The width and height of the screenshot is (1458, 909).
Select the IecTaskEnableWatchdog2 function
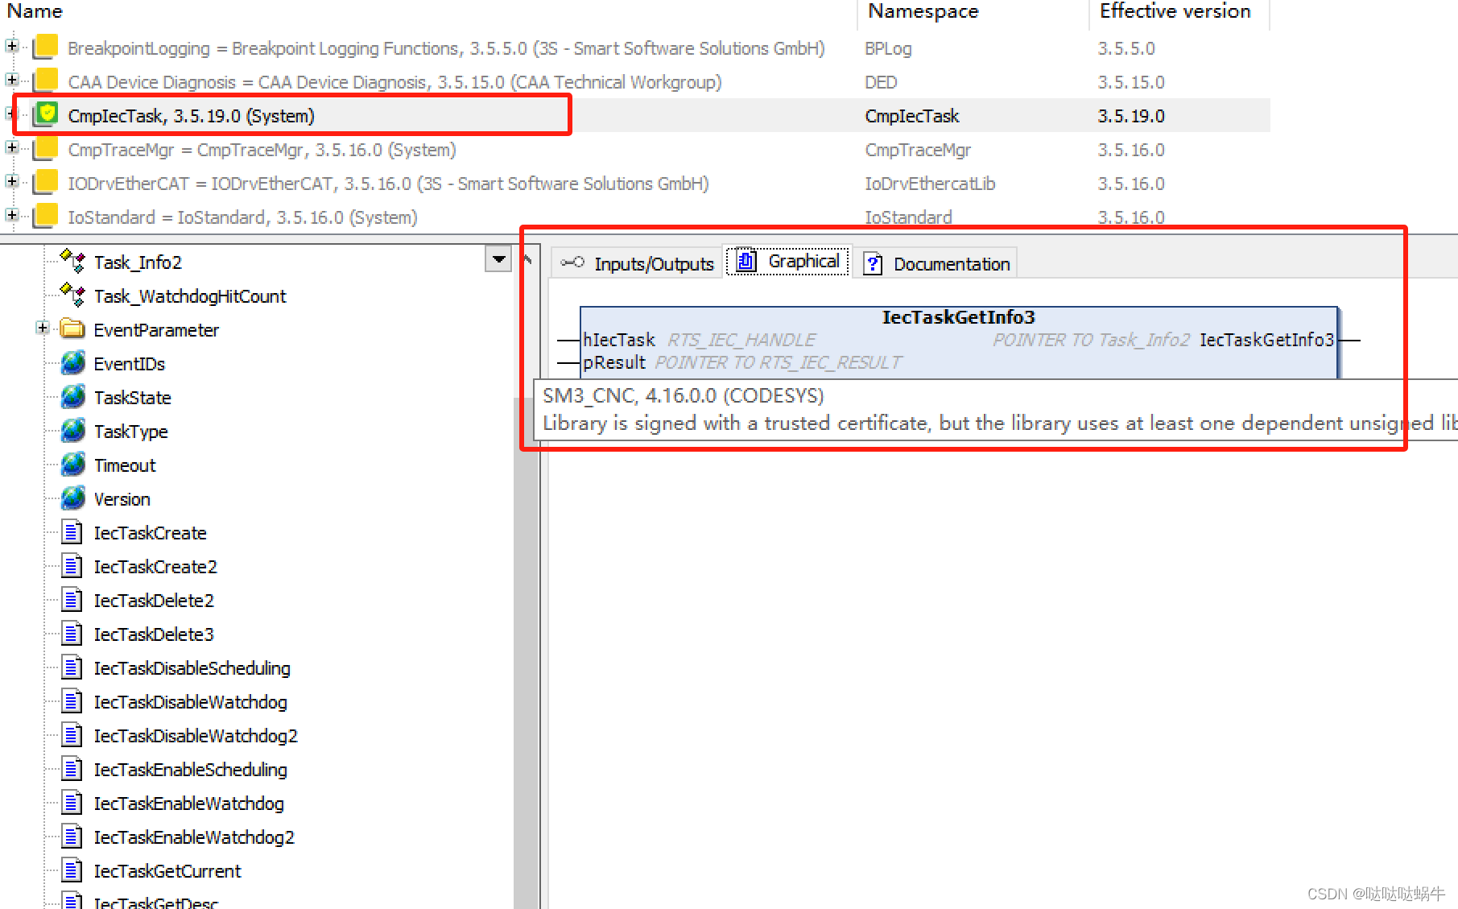pos(194,837)
